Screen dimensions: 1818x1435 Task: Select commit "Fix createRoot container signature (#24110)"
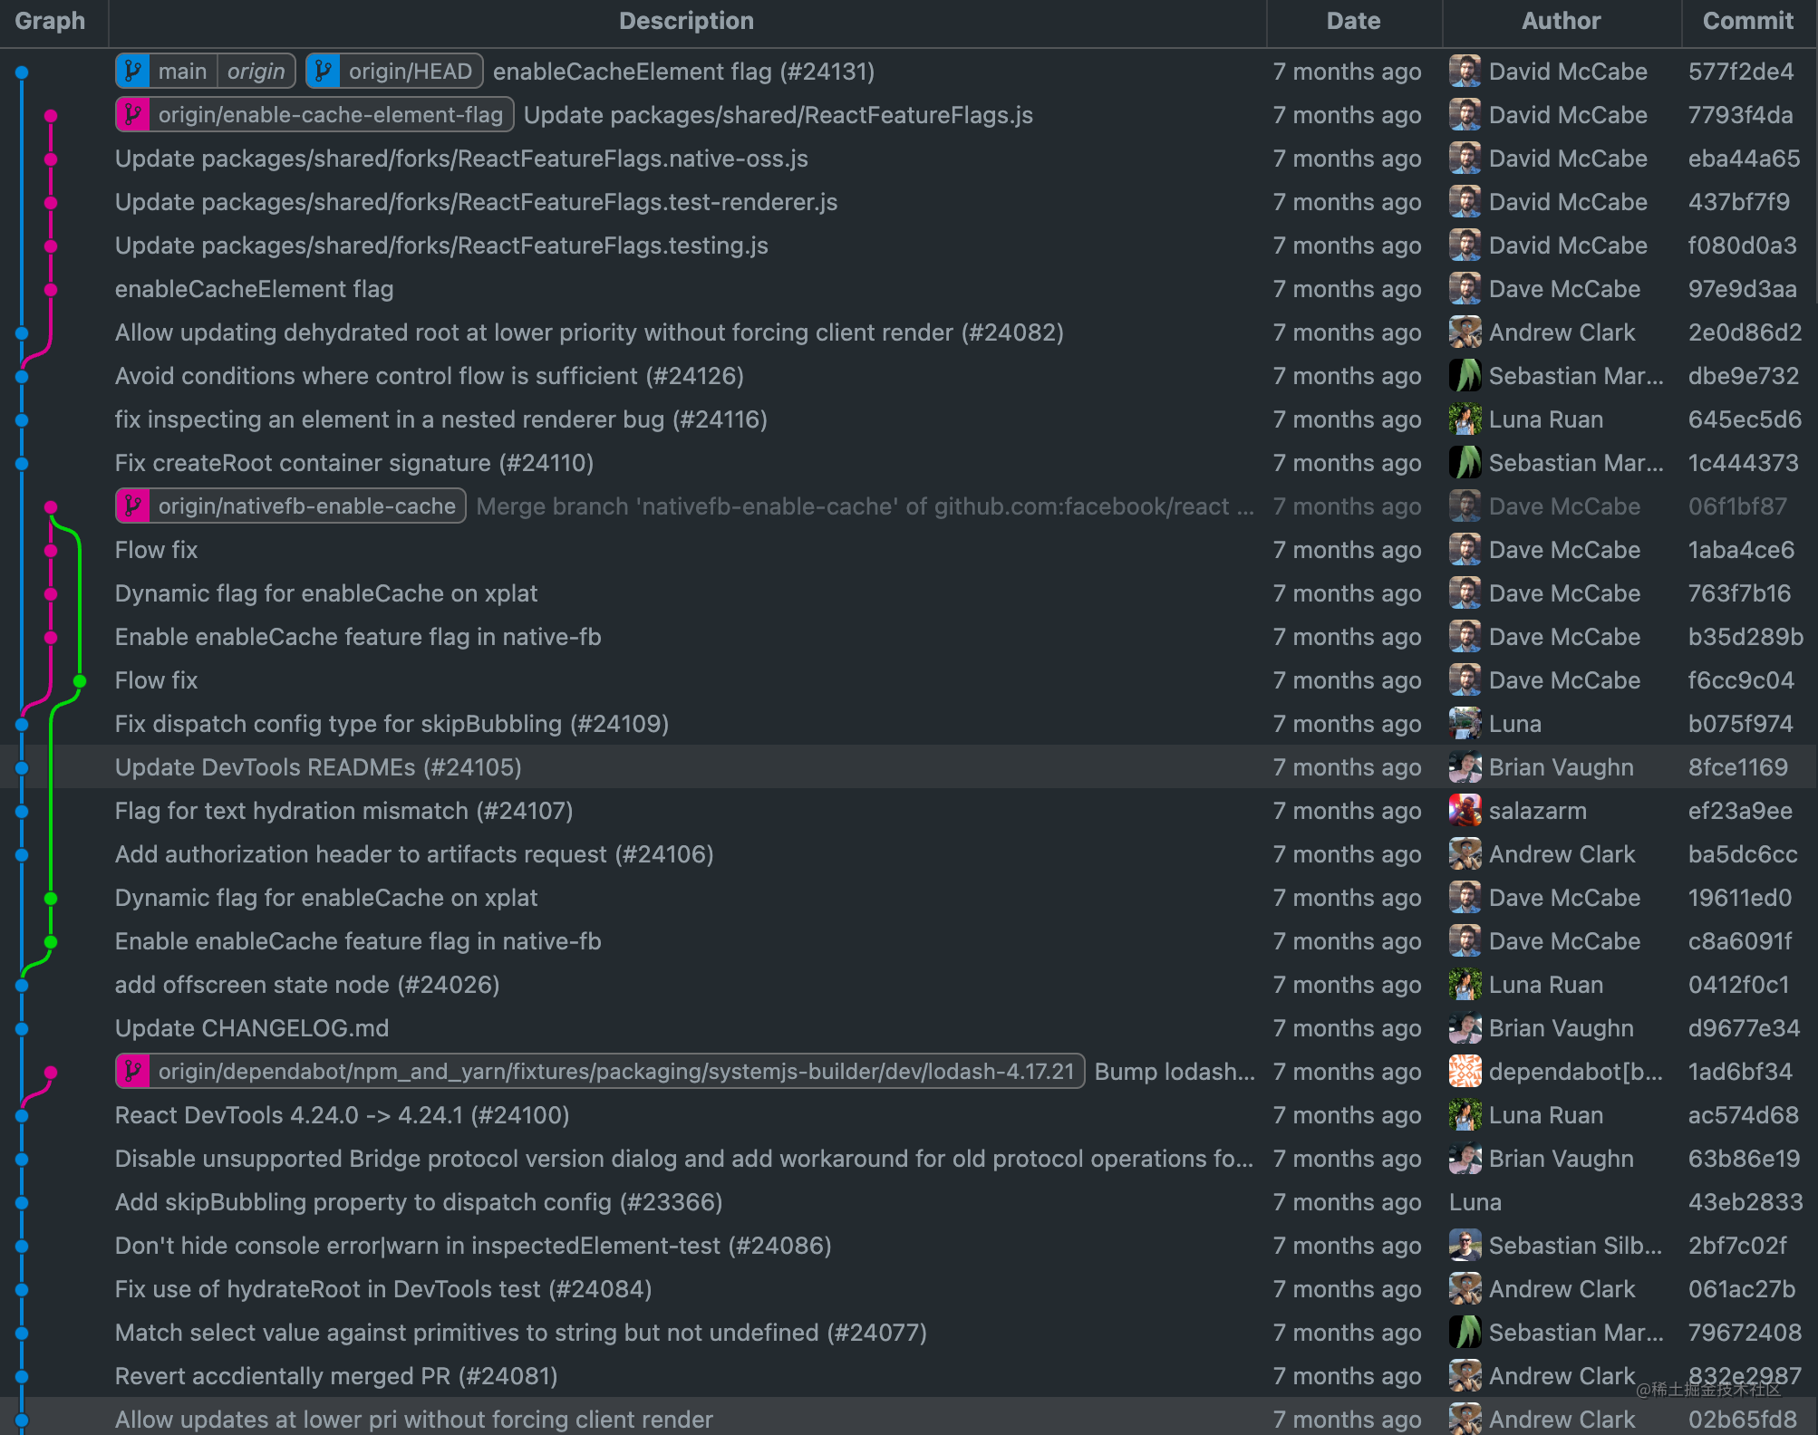coord(354,463)
